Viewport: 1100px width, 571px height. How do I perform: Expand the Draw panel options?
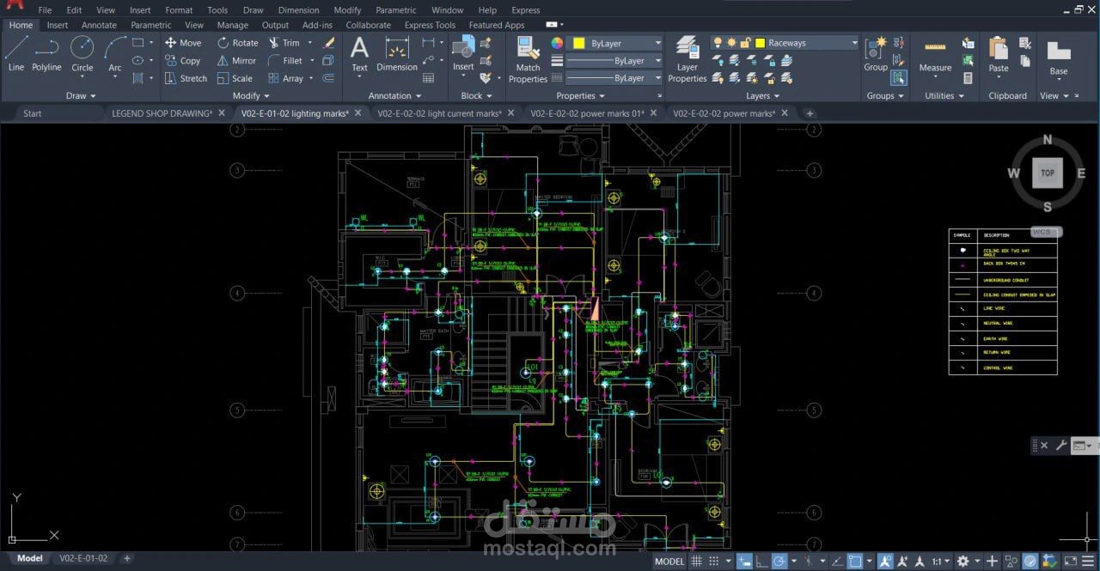pos(81,95)
